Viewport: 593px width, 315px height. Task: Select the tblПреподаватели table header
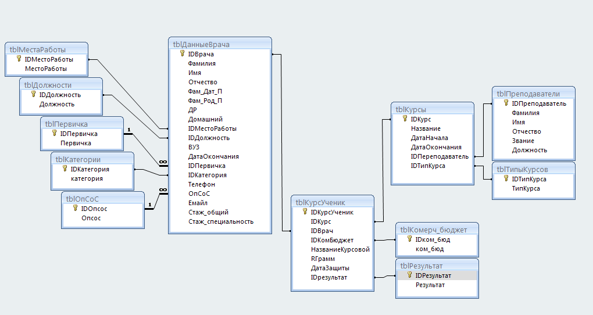click(x=534, y=94)
